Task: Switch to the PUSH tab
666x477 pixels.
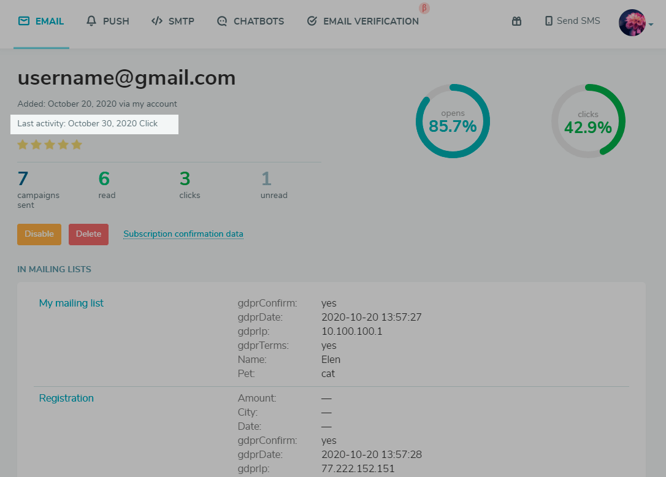Action: [x=107, y=21]
